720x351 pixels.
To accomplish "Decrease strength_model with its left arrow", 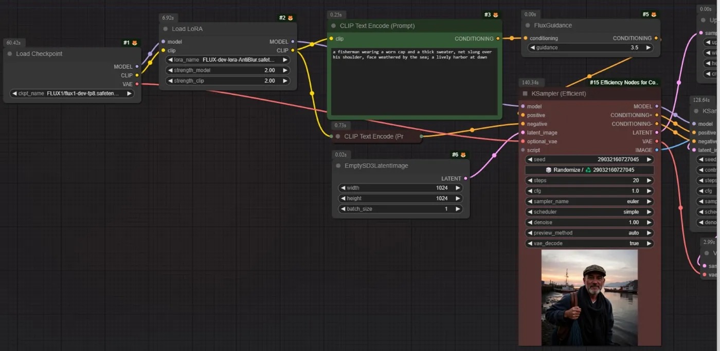I will coord(170,70).
